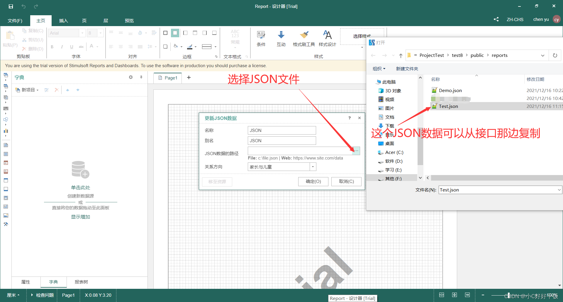Open the 厘米 units dropdown in status bar
Viewport: 563px width, 302px height.
(x=13, y=295)
